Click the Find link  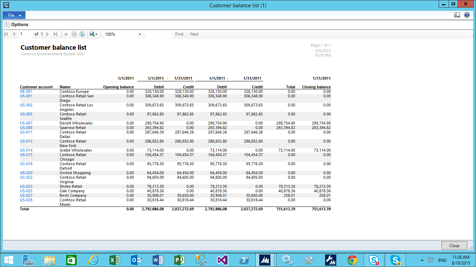[x=179, y=34]
